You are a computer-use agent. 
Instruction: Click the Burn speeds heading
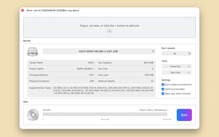[x=168, y=48]
